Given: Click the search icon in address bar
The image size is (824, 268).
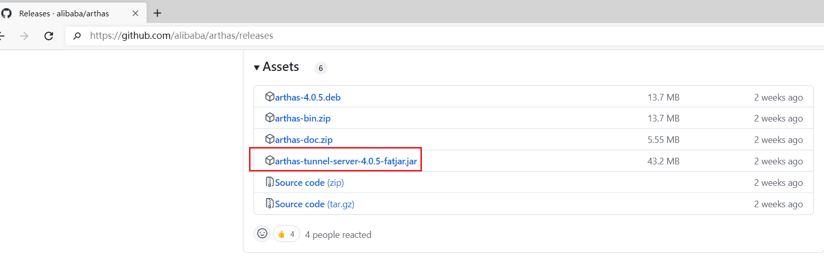Looking at the screenshot, I should pos(77,36).
